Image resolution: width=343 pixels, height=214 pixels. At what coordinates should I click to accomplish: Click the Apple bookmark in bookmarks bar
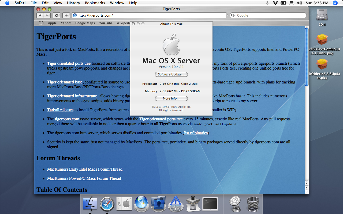click(x=52, y=23)
